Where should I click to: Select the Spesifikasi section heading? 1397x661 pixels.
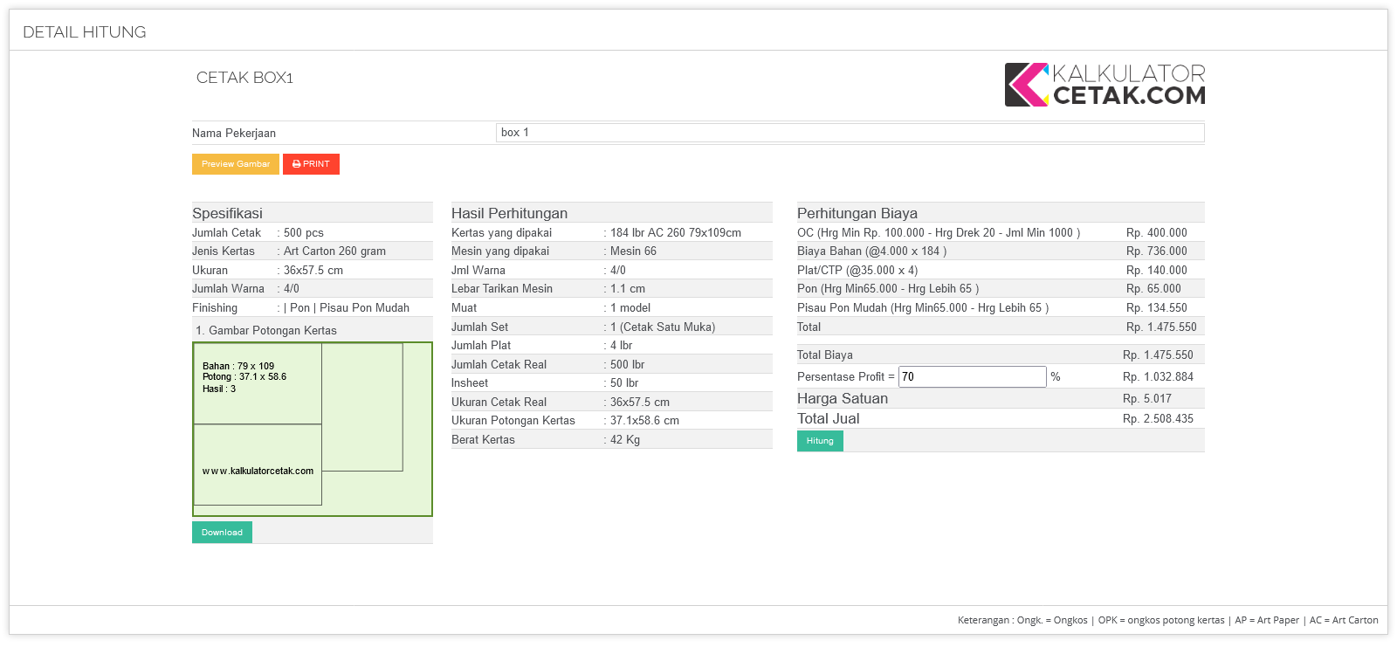[227, 213]
